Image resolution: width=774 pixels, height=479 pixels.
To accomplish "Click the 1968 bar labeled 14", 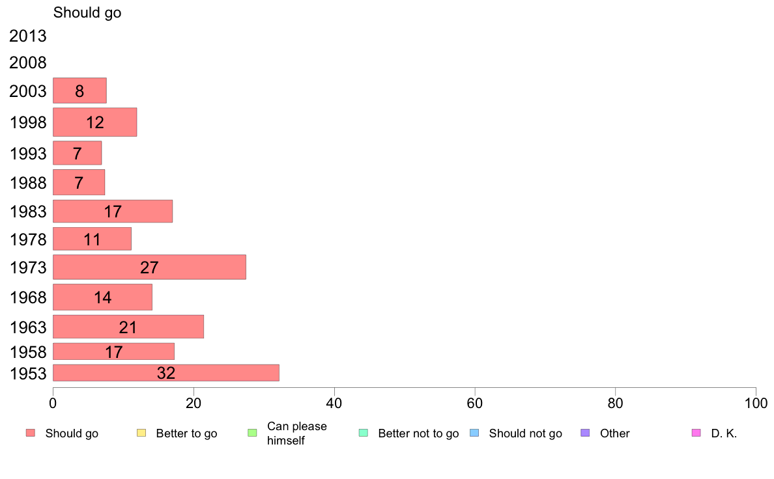I will click(103, 297).
